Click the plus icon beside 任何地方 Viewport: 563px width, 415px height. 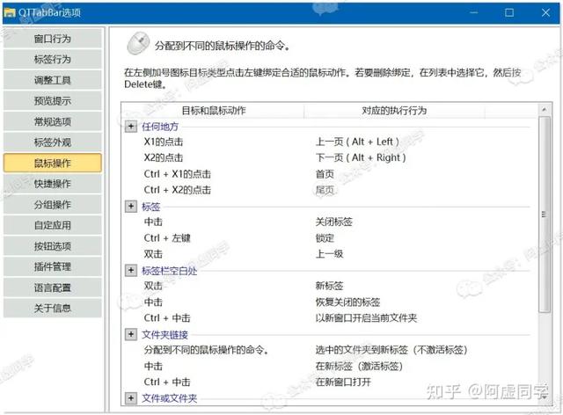pos(131,127)
